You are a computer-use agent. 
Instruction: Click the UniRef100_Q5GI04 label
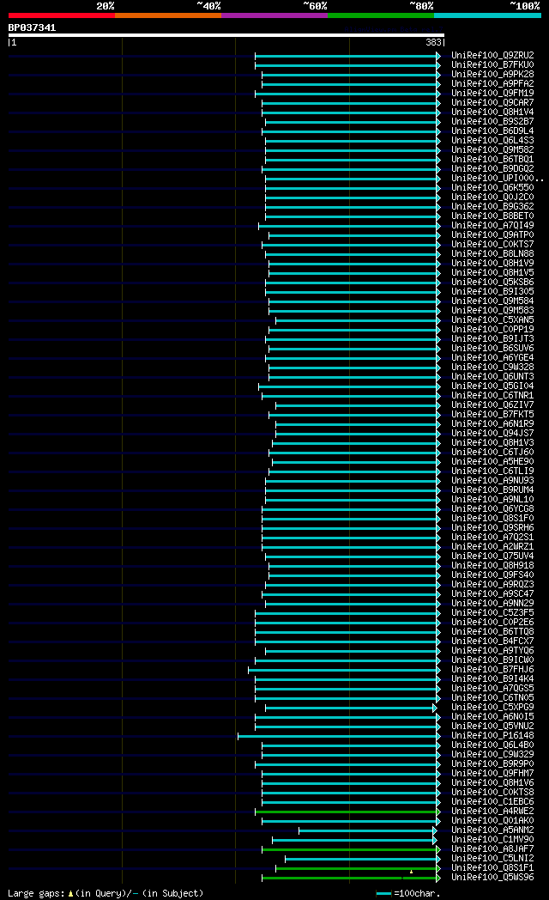492,386
